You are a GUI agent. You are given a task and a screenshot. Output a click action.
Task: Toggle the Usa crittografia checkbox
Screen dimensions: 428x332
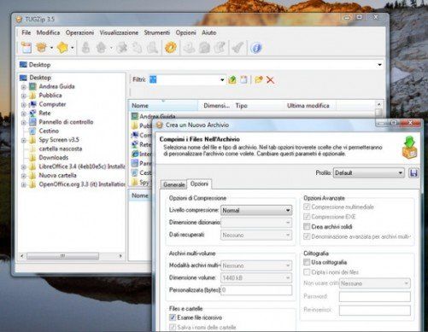click(307, 262)
